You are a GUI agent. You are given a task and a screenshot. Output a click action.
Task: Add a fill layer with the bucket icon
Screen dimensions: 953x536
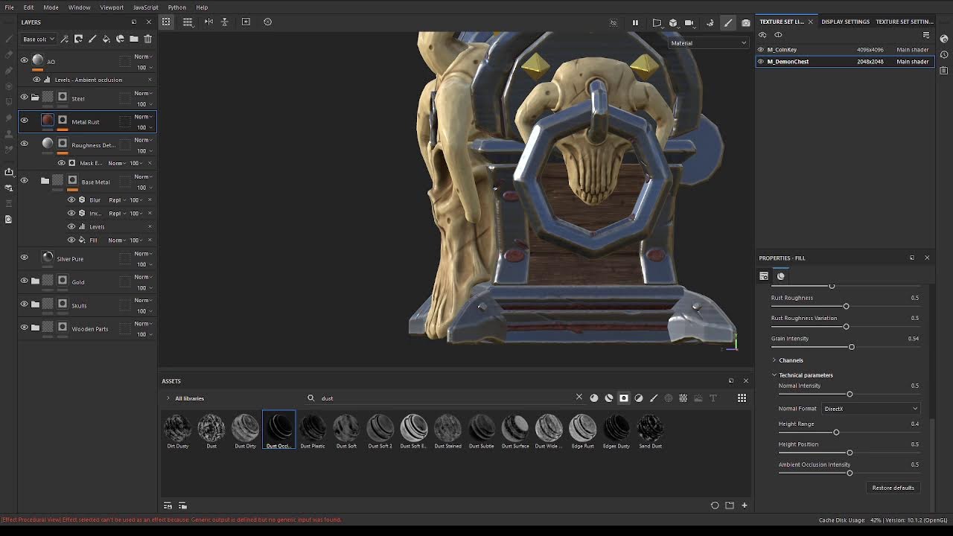click(106, 39)
